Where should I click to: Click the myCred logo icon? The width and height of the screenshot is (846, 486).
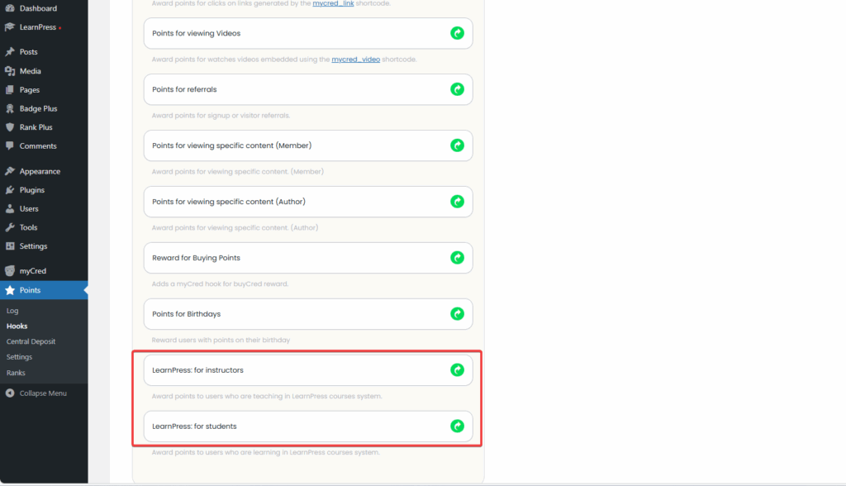point(10,270)
